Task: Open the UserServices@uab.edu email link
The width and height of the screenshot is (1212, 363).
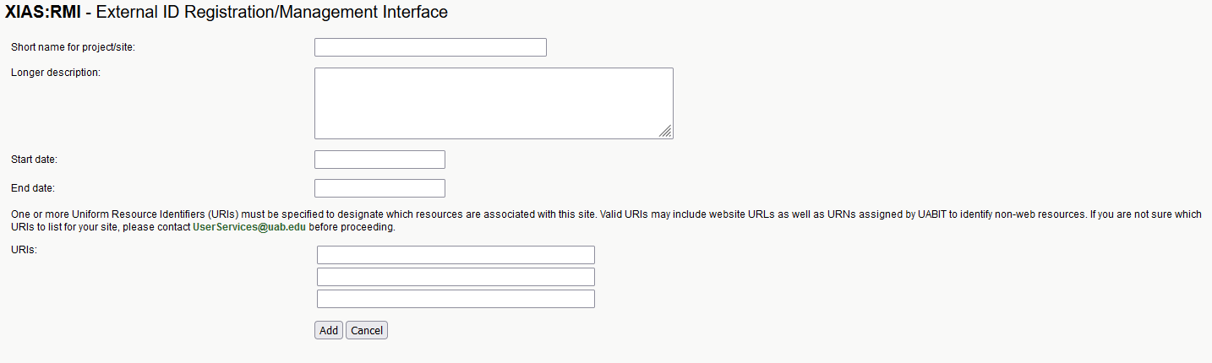Action: [x=249, y=228]
